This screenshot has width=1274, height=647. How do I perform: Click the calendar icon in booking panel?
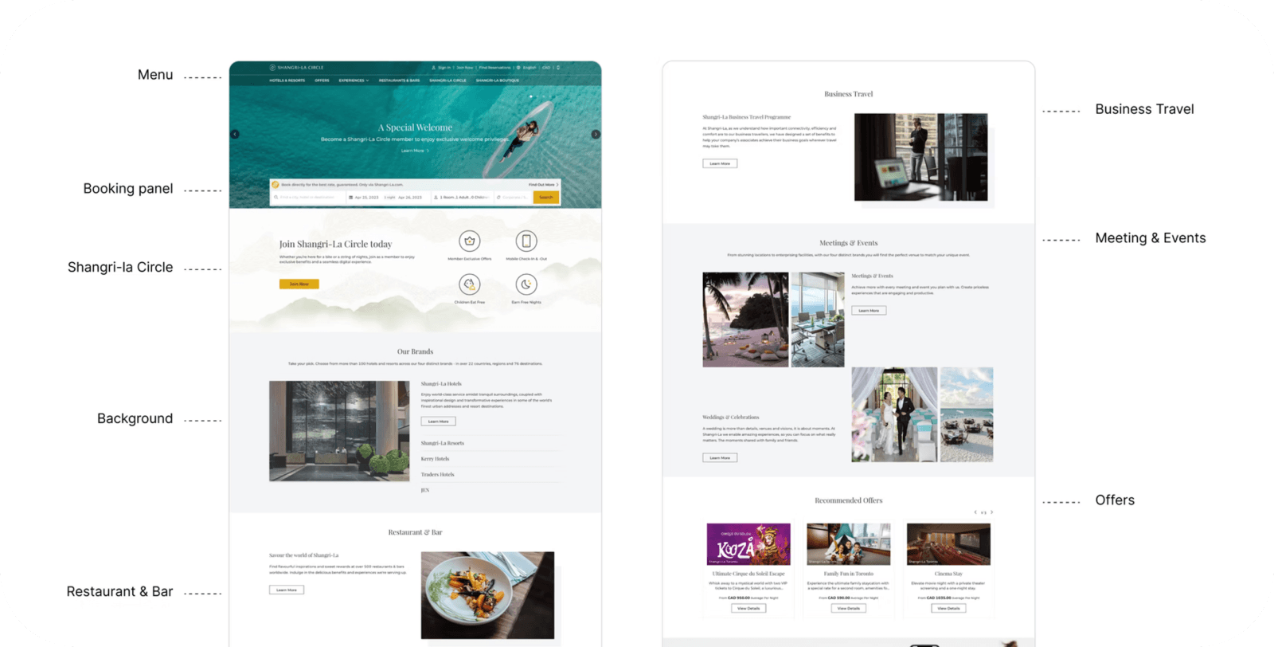pos(351,198)
